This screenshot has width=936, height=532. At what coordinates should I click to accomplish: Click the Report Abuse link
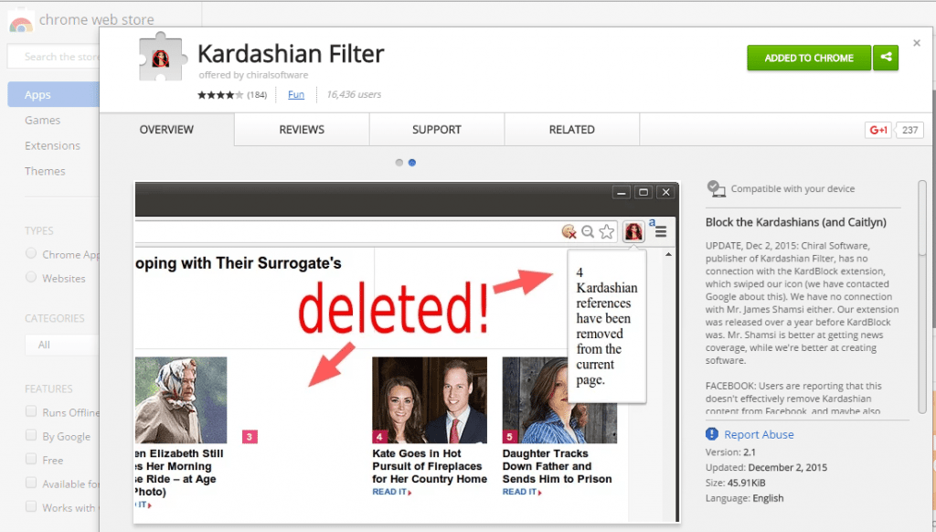[x=759, y=435]
